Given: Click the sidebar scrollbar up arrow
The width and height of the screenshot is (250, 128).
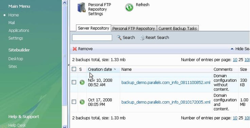Looking at the screenshot, I should [x=65, y=2].
